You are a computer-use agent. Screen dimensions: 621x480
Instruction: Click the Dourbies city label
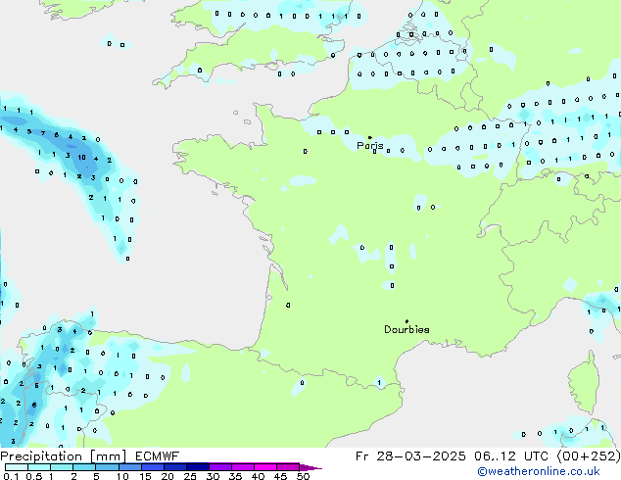[406, 329]
